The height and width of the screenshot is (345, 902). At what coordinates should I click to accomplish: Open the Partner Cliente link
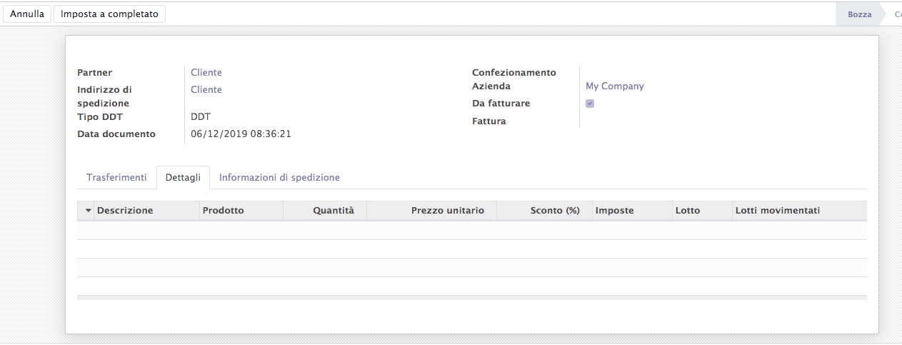tap(206, 72)
